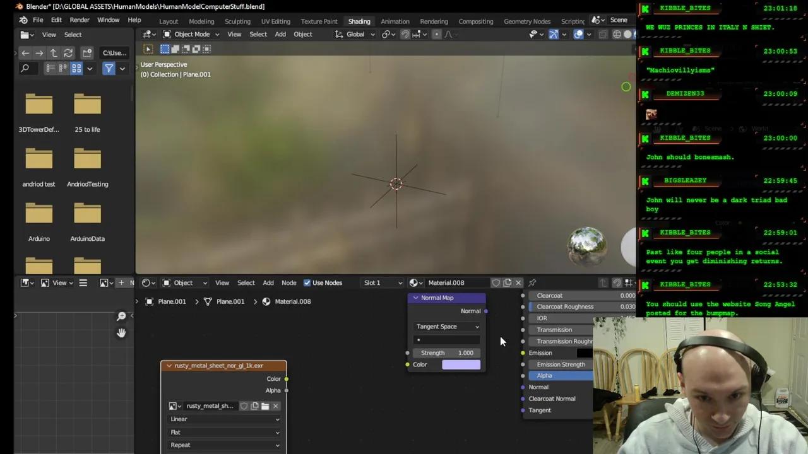Screen dimensions: 808x454
Task: Rename the Material.008 name field
Action: 458,282
